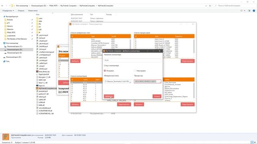The height and width of the screenshot is (144, 257).
Task: Toggle the Explorer preview pane icon
Action: click(x=249, y=11)
